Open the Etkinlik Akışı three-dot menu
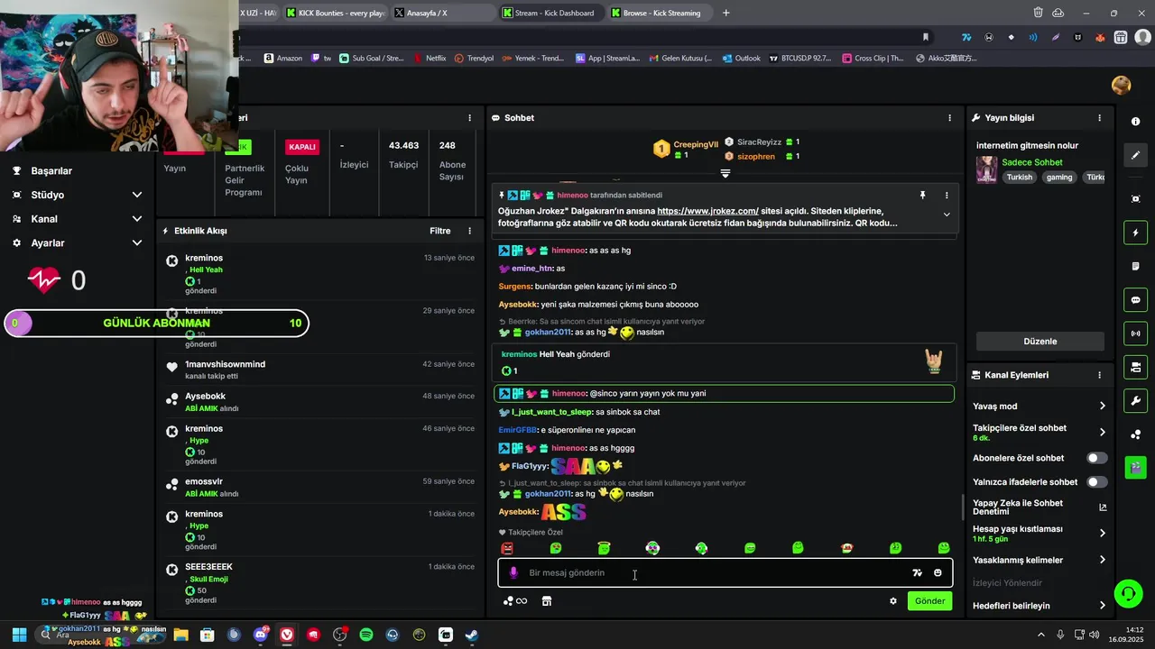 469,231
